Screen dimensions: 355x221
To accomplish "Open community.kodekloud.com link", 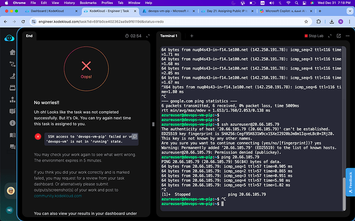I will click(58, 196).
